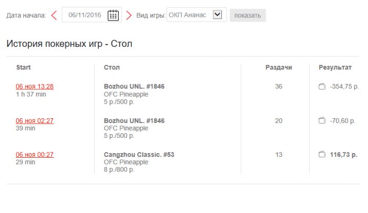
Task: Click the Результат column header
Action: coord(335,67)
